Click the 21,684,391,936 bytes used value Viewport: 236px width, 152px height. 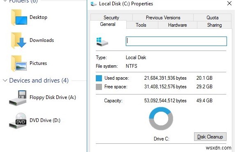tap(165, 78)
